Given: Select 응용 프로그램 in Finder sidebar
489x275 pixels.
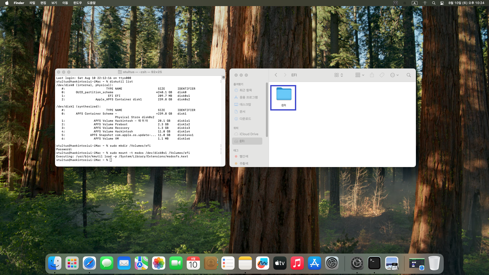Looking at the screenshot, I should [247, 97].
